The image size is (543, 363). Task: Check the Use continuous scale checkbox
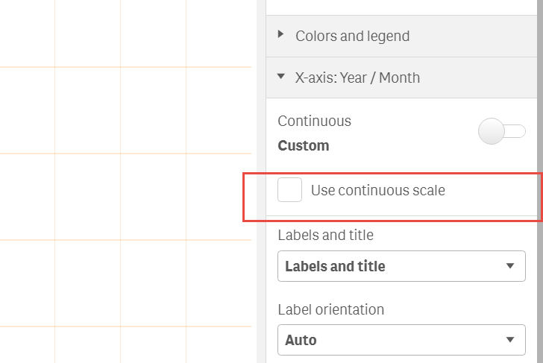(x=289, y=190)
